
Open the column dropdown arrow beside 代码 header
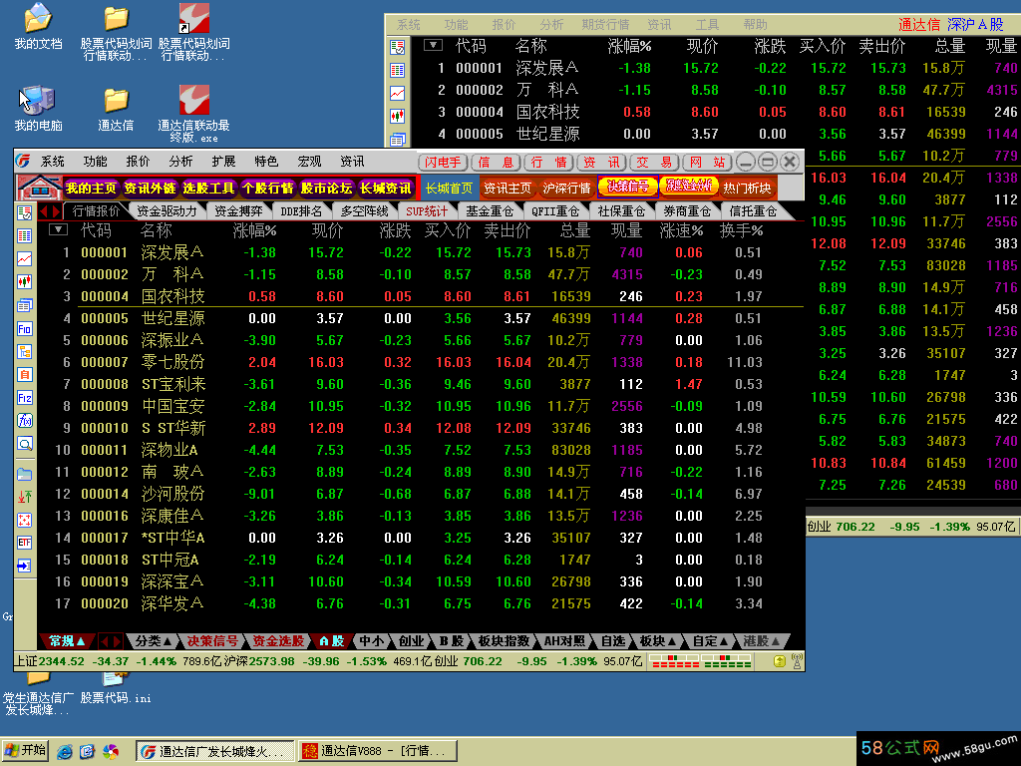tap(58, 230)
